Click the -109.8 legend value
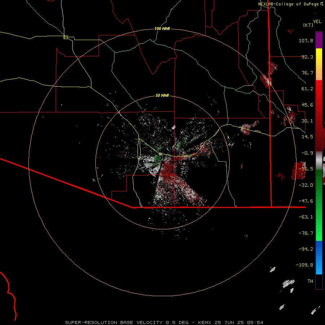 click(304, 265)
